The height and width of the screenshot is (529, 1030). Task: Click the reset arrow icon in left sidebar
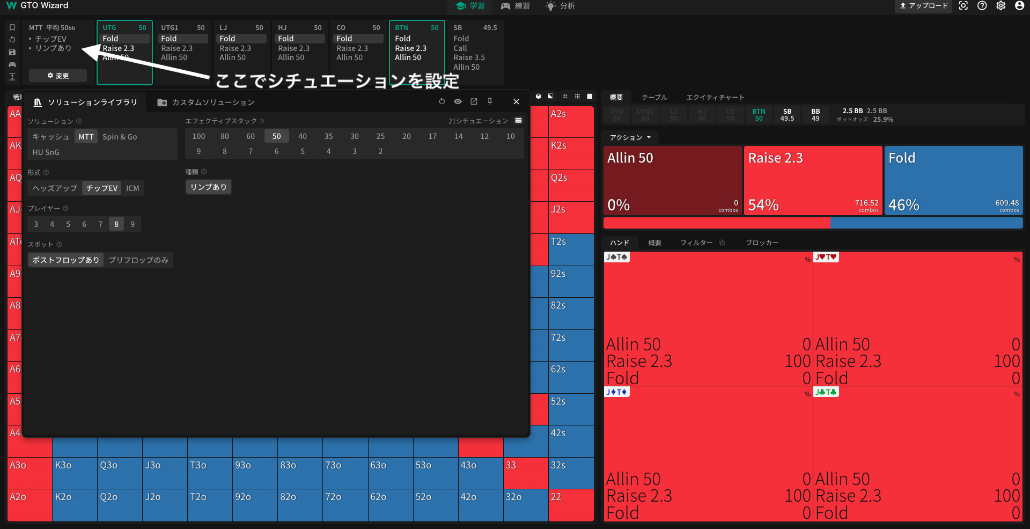pyautogui.click(x=12, y=40)
